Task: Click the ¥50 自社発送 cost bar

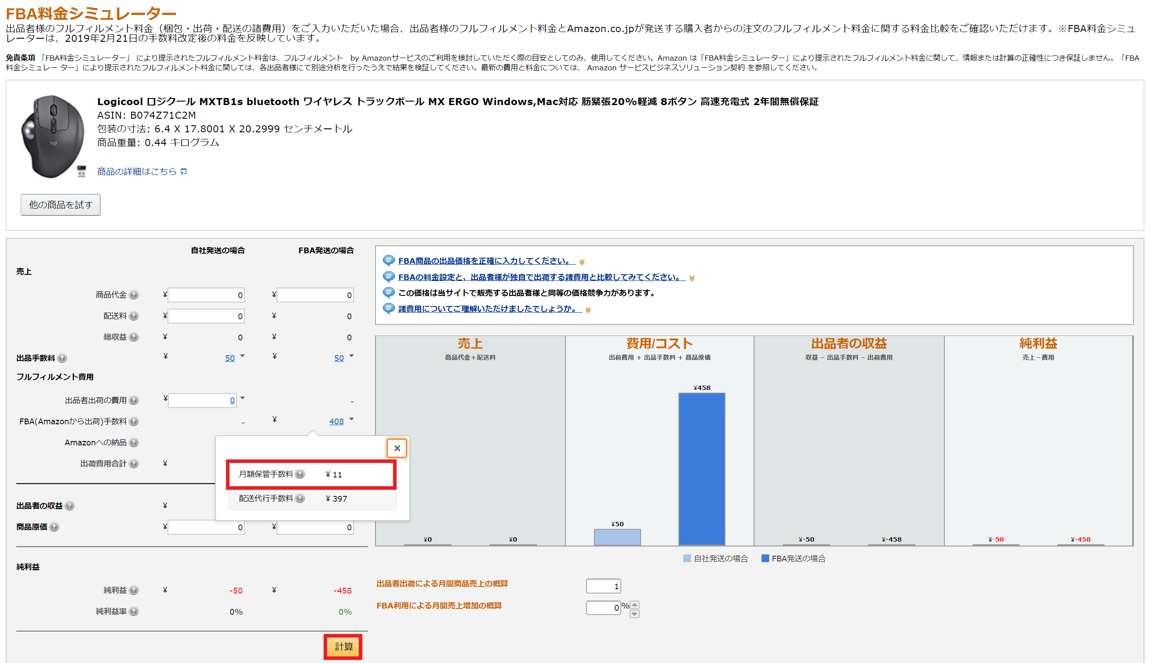Action: [x=617, y=538]
